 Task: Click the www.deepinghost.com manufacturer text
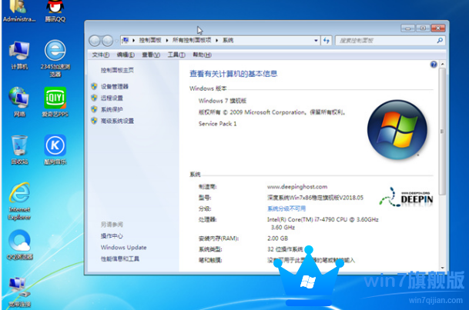coord(297,187)
